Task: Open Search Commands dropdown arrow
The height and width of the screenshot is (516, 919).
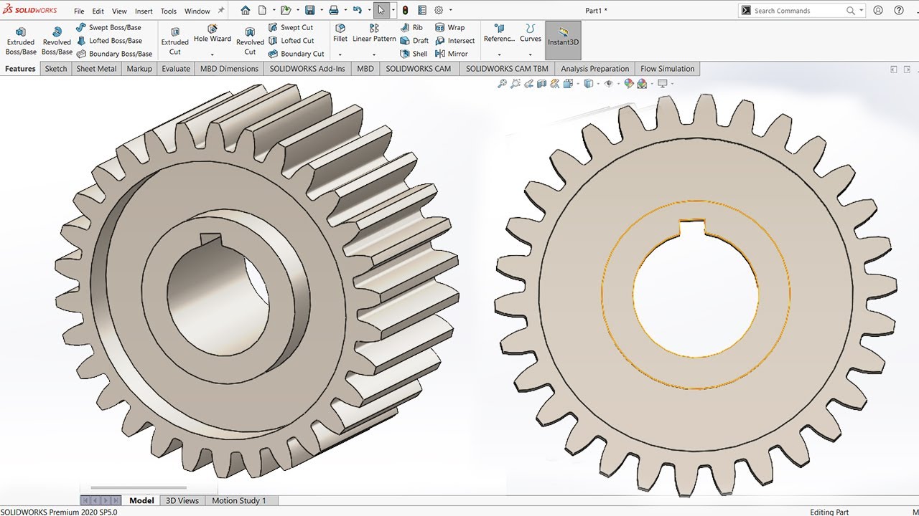Action: coord(861,11)
